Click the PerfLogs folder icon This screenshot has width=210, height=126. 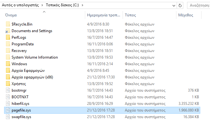point(8,37)
